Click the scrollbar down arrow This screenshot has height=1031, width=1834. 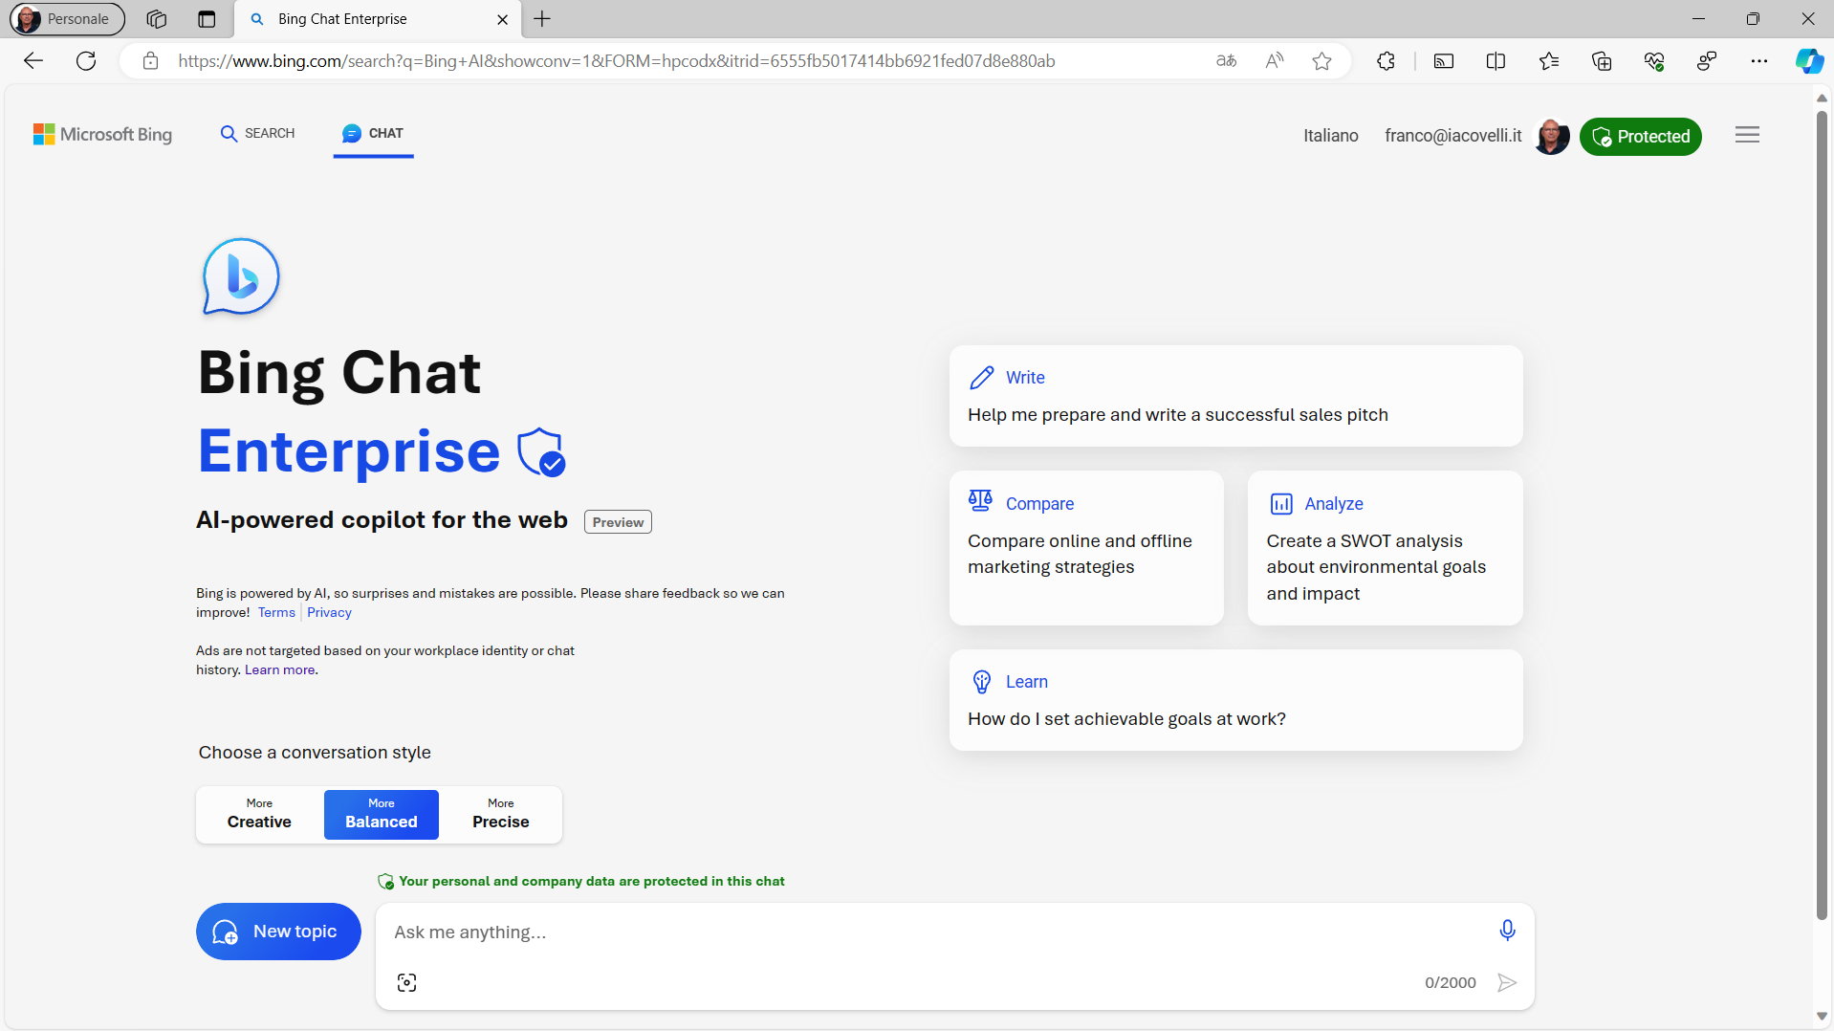(1822, 1016)
